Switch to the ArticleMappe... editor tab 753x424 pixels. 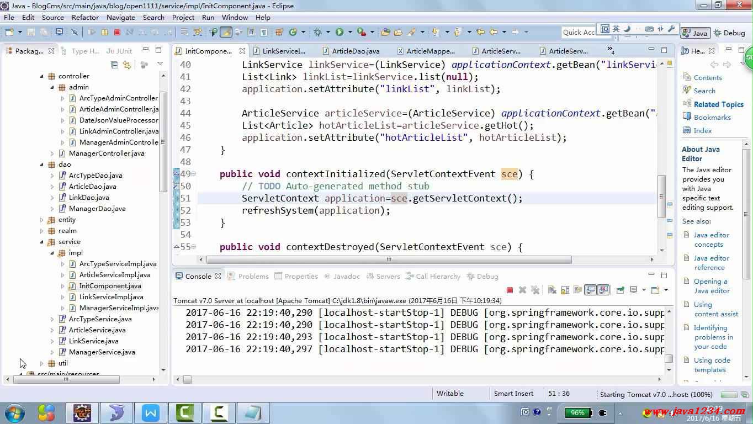pos(425,51)
